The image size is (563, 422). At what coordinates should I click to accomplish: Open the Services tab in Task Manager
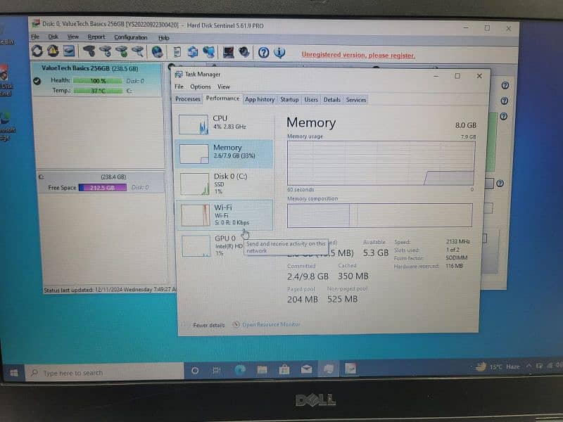click(356, 100)
